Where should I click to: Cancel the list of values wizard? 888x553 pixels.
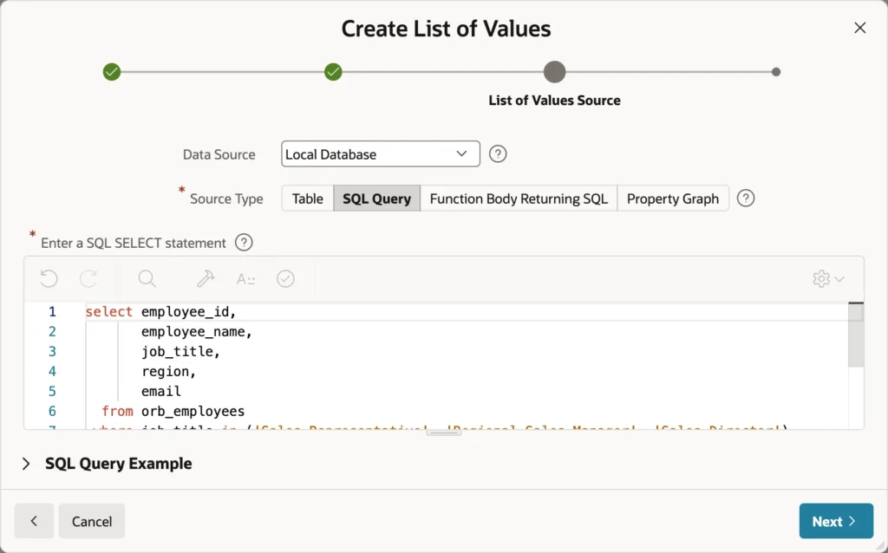[92, 521]
